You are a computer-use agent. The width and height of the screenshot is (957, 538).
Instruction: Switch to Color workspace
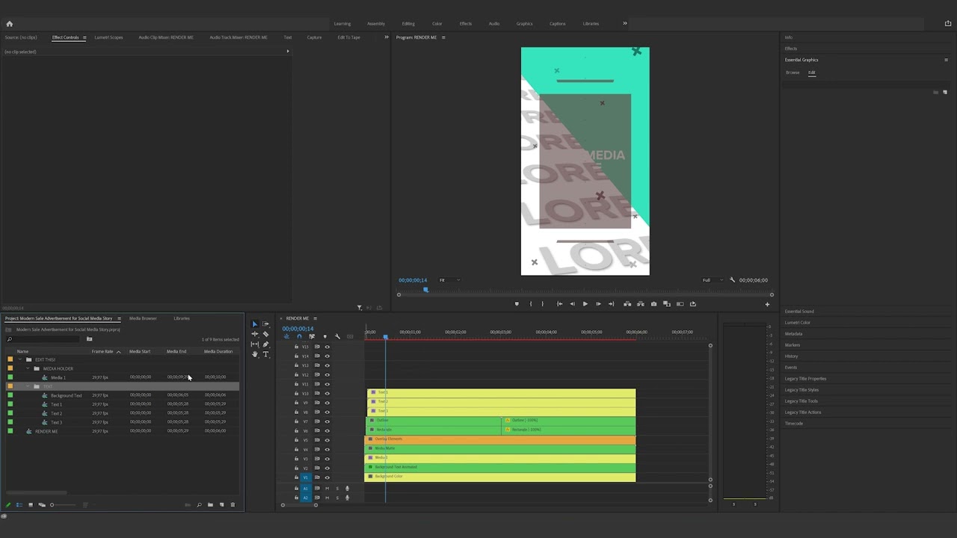(437, 23)
